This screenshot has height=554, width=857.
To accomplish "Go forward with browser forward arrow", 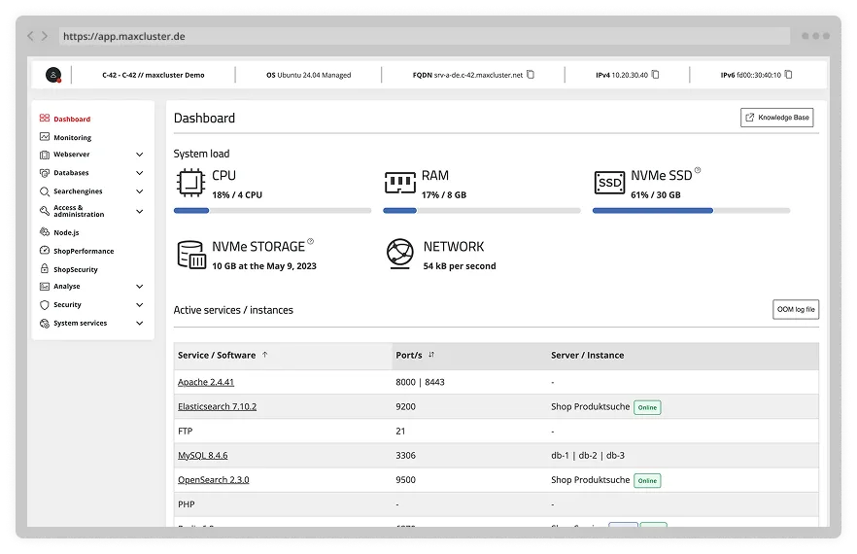I will click(x=45, y=36).
